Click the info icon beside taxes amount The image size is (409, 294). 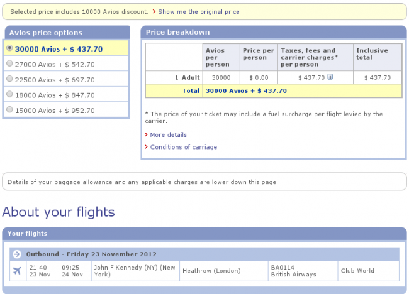click(330, 77)
